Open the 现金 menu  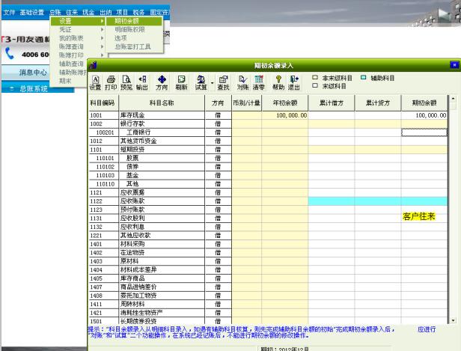coord(88,12)
